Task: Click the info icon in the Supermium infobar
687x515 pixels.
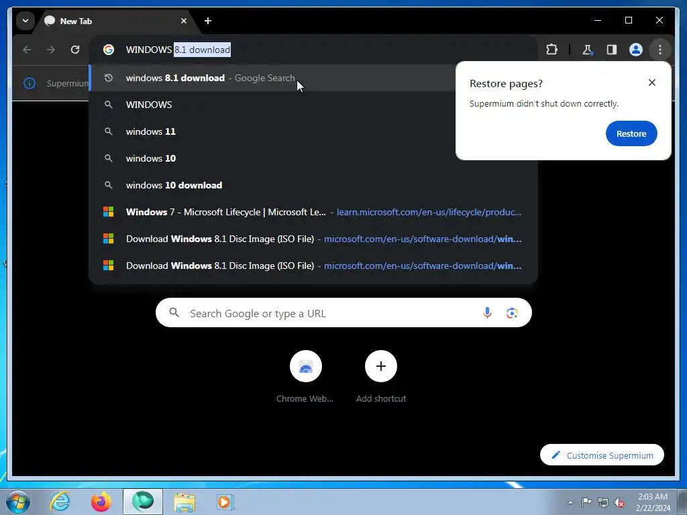Action: (30, 83)
